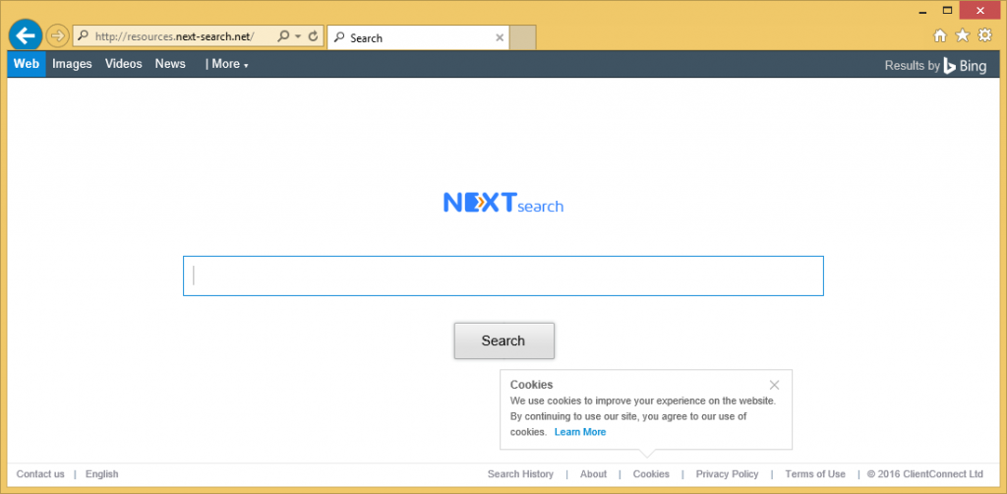The image size is (1007, 494).
Task: Click the NEXT search logo
Action: 503,203
